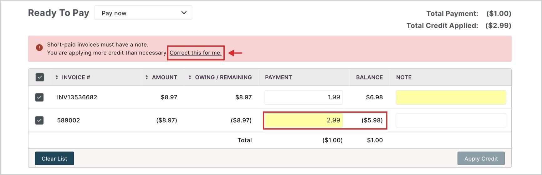Screen dimensions: 542x175
Task: Sort by Invoice # column arrows
Action: click(x=57, y=77)
